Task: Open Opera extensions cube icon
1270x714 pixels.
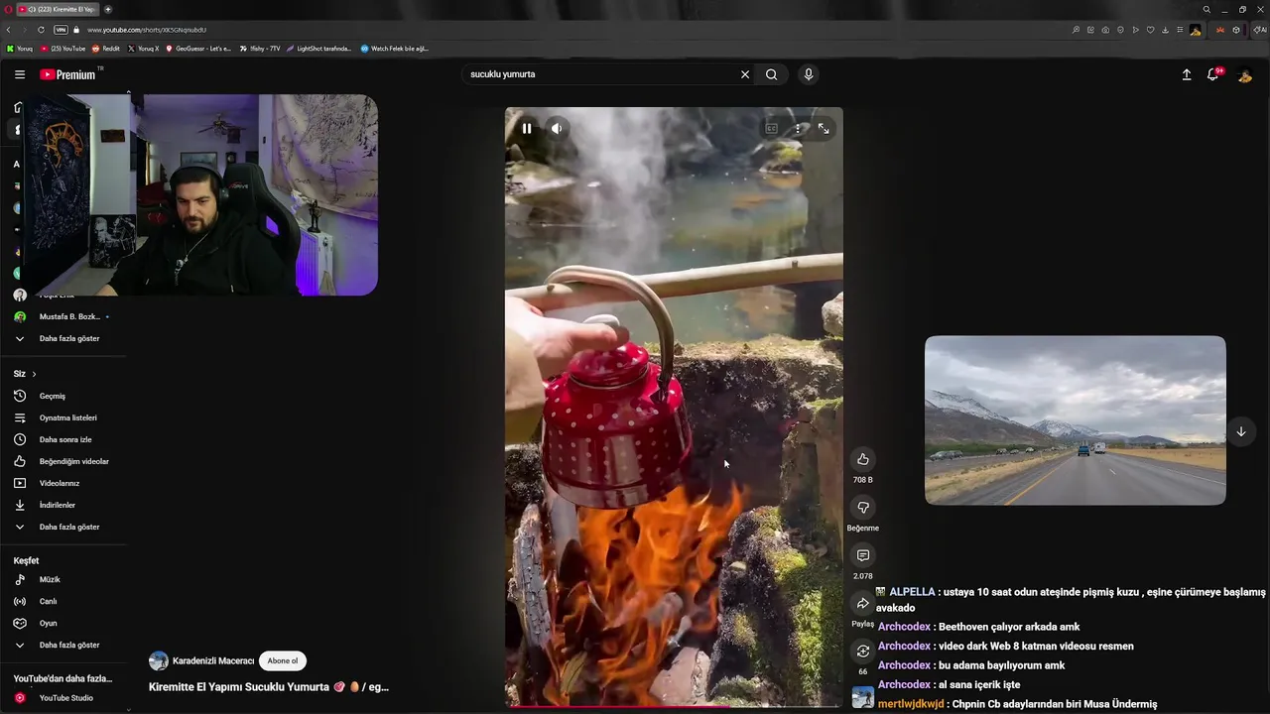Action: point(1236,30)
